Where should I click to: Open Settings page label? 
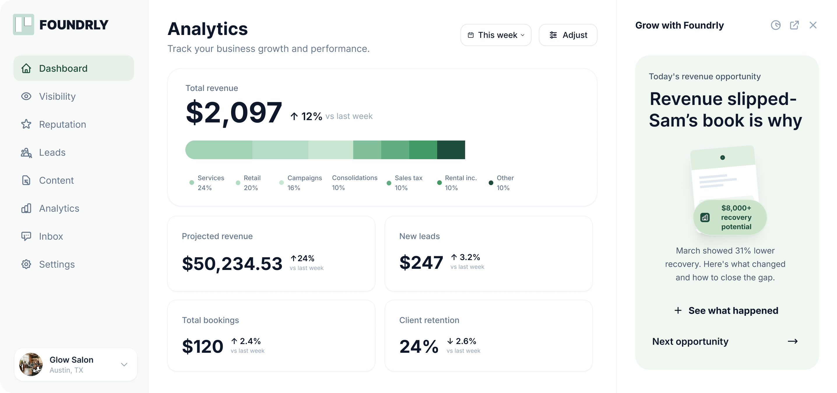57,264
